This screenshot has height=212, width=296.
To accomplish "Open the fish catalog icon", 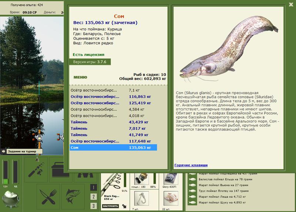I will click(73, 197).
